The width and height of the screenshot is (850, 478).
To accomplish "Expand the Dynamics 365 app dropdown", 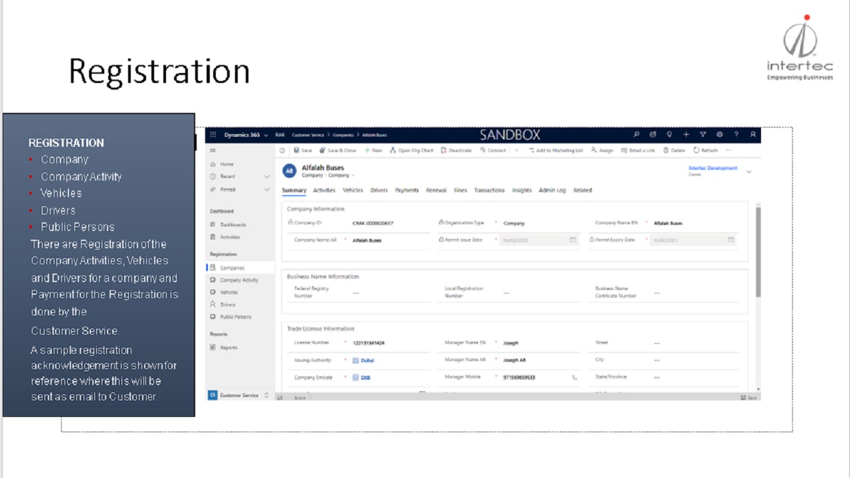I will 266,135.
